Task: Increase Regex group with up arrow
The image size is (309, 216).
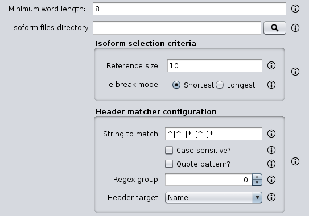Action: [x=257, y=177]
